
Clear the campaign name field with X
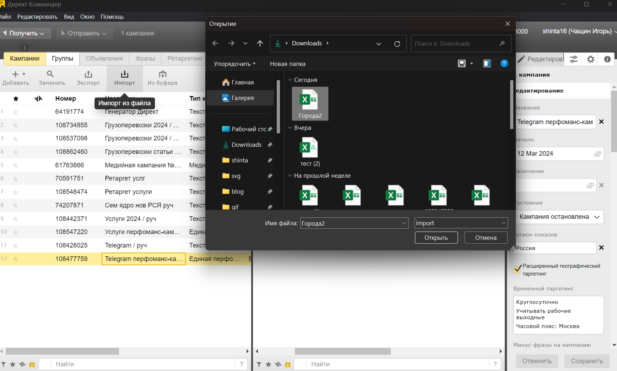tap(601, 122)
